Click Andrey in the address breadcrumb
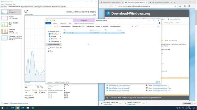 click(98, 27)
